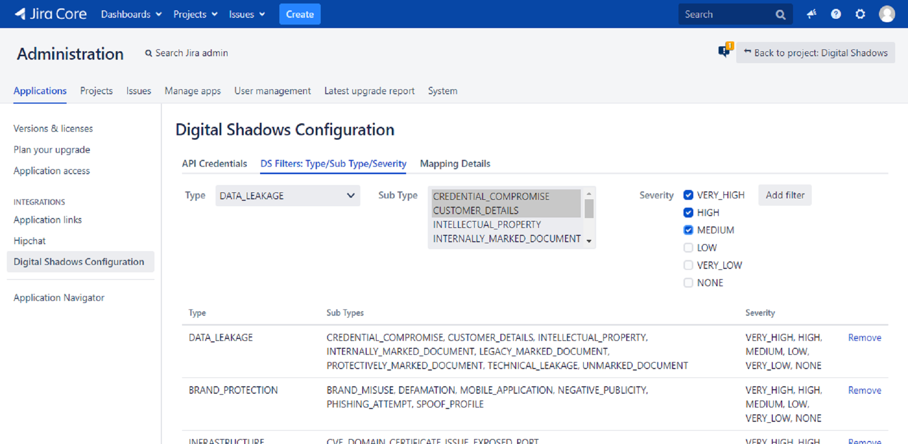The width and height of the screenshot is (908, 444).
Task: Click the DATA_LEAKAGE cell in filters table
Action: click(x=221, y=338)
